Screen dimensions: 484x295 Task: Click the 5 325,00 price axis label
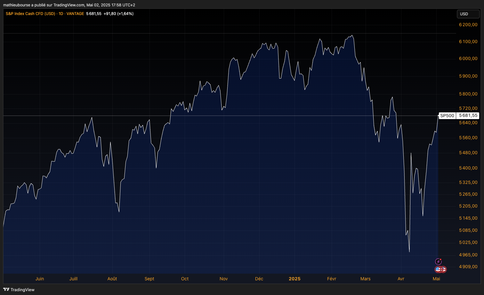(468, 182)
